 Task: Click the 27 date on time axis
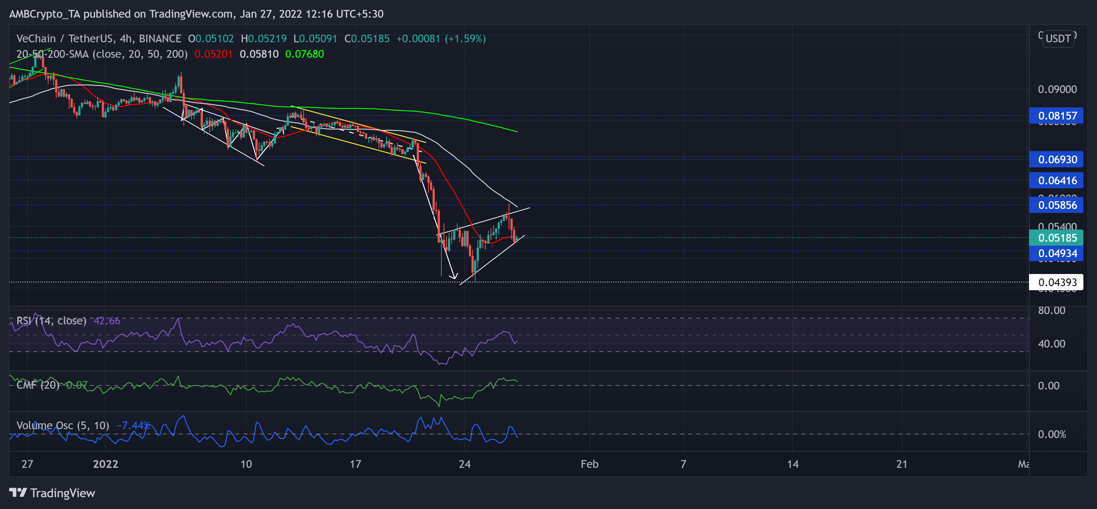pos(27,464)
